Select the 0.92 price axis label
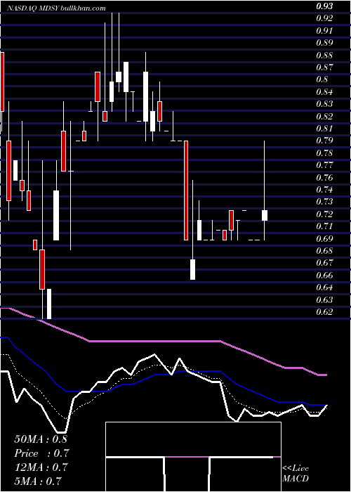351x492 pixels. tap(324, 18)
